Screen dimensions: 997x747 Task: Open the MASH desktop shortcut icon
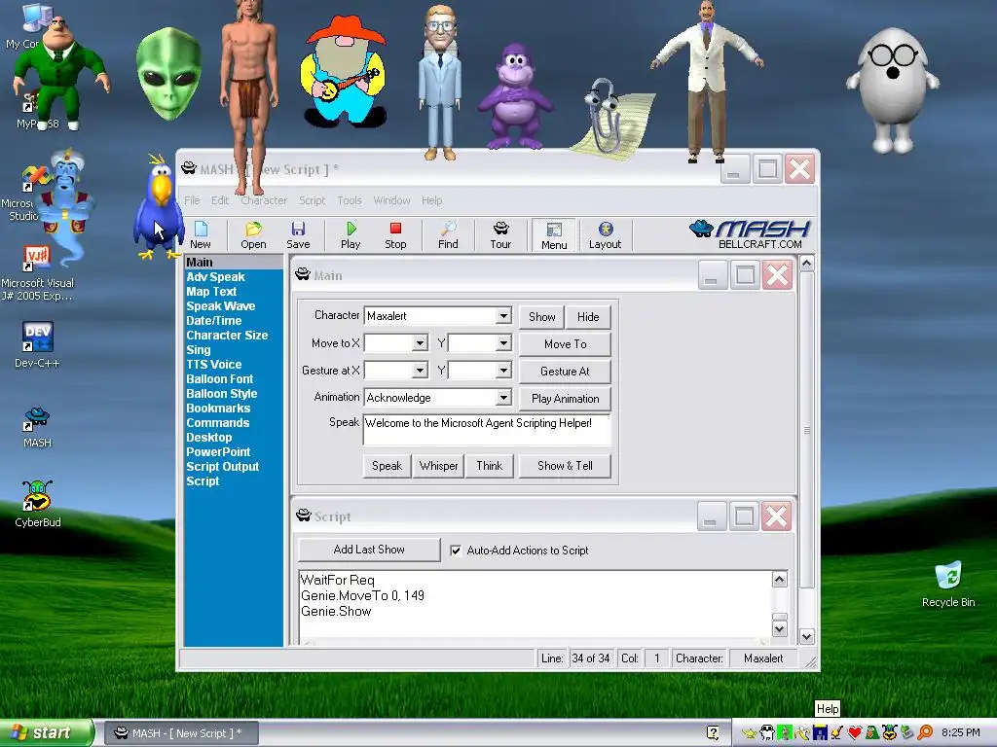(x=37, y=428)
